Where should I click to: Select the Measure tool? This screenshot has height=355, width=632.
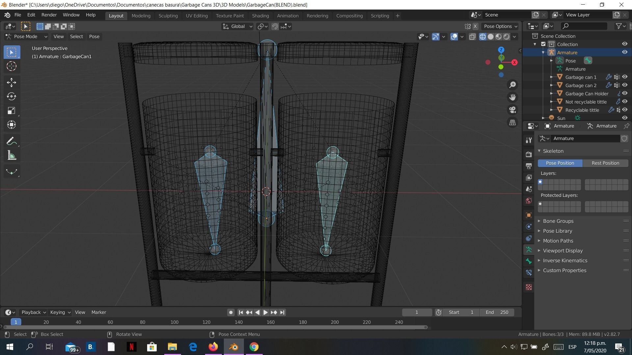12,155
